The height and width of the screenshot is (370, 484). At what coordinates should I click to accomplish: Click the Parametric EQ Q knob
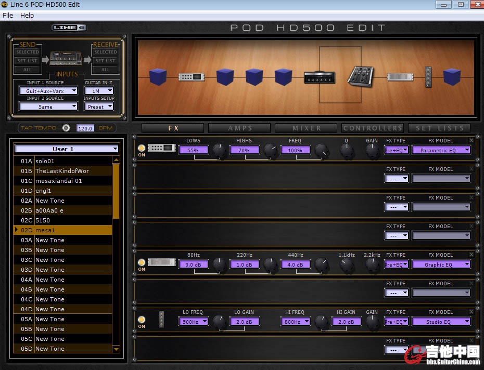[x=347, y=150]
